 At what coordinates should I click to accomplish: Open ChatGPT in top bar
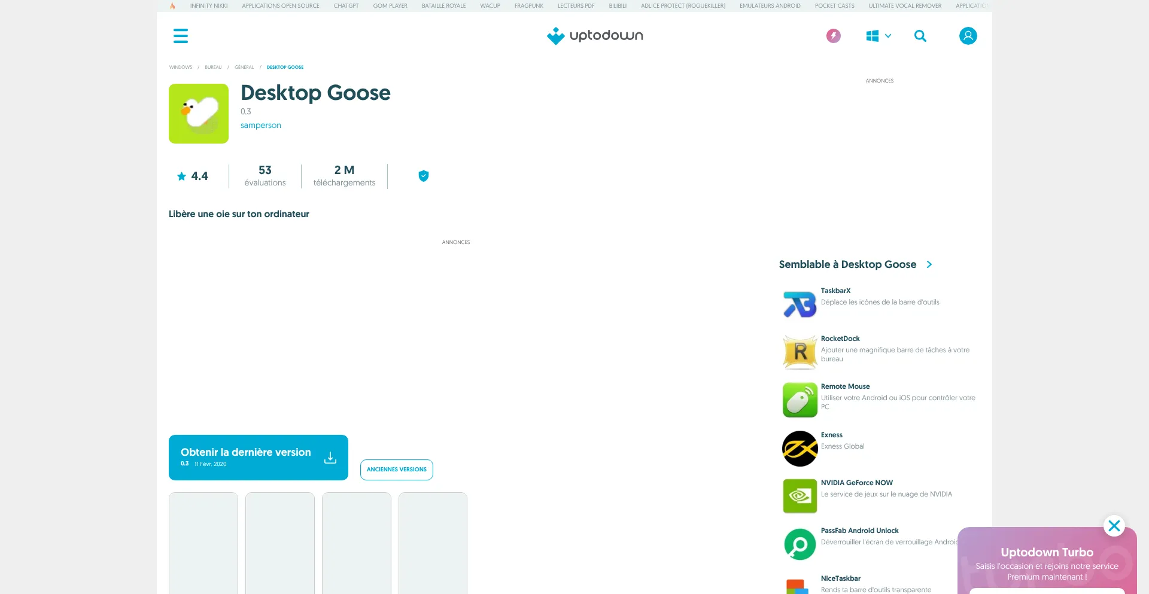pyautogui.click(x=346, y=6)
